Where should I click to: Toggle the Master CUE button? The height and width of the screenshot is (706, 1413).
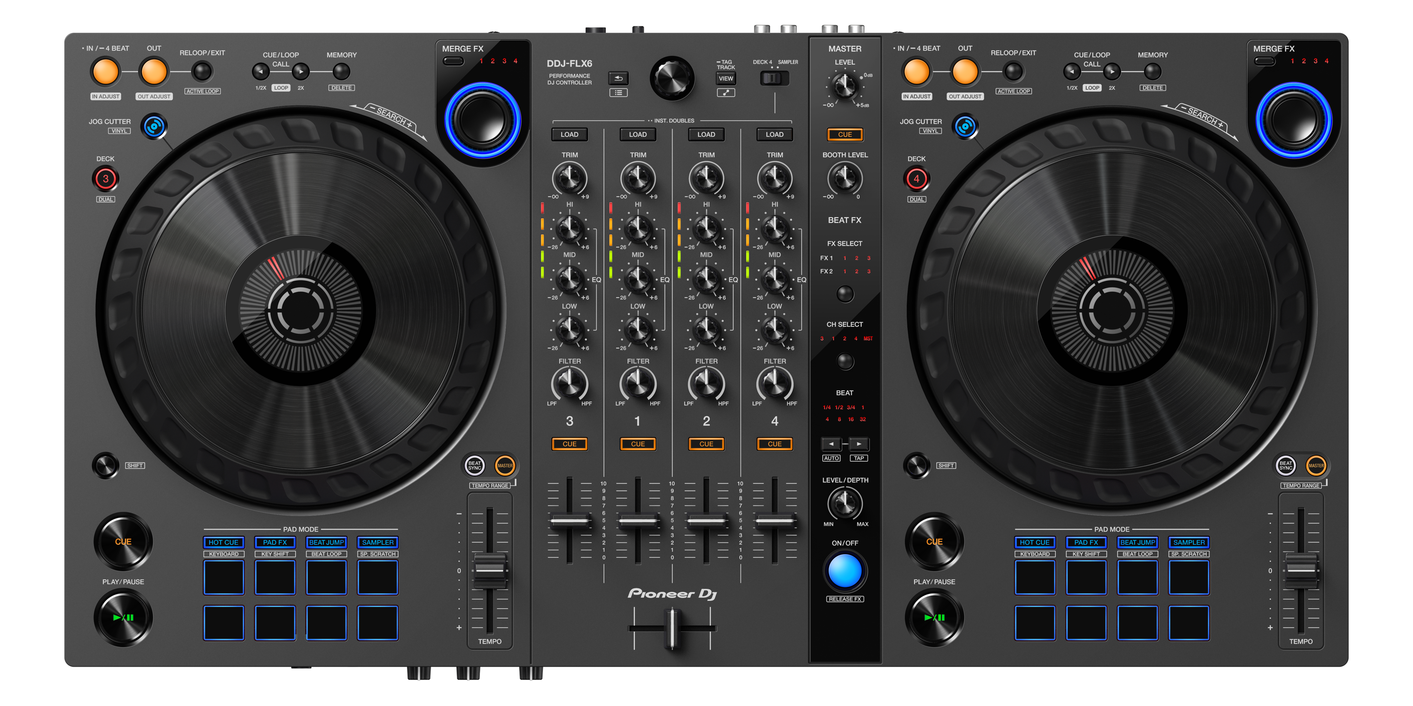[x=845, y=134]
